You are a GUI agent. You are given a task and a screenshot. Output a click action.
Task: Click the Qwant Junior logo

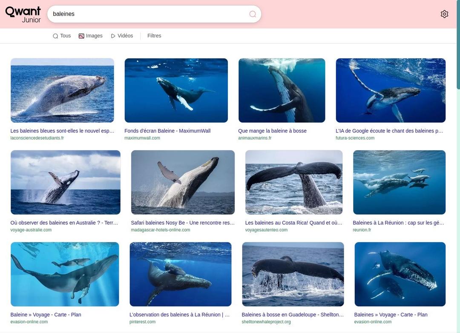coord(23,14)
